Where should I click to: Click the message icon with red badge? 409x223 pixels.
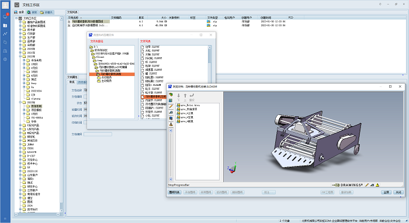coord(5,16)
